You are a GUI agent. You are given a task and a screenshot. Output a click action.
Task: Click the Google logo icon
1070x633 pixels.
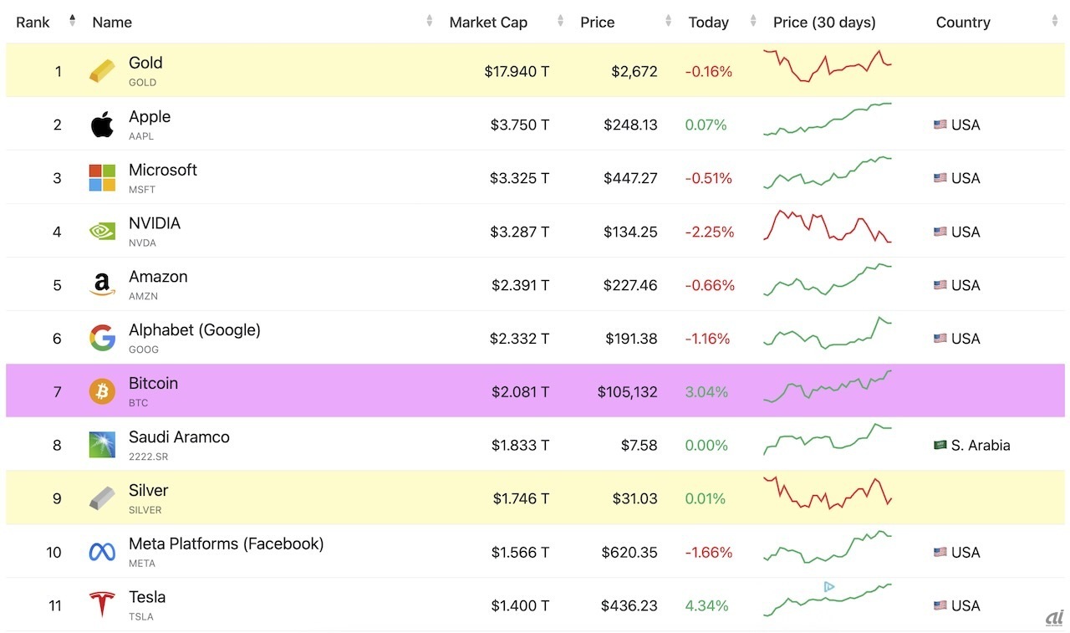point(102,339)
